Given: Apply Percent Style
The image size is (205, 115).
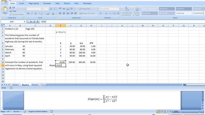Looking at the screenshot, I should pos(106,13).
